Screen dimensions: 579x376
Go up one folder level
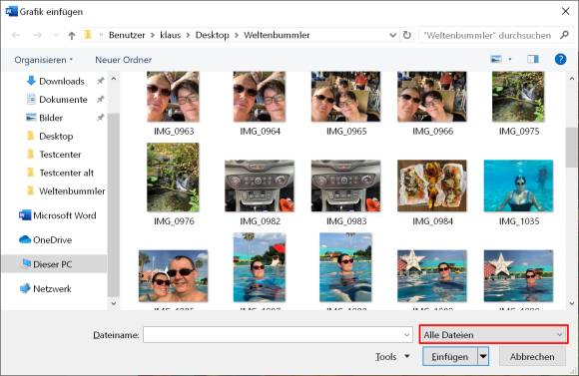[x=72, y=36]
